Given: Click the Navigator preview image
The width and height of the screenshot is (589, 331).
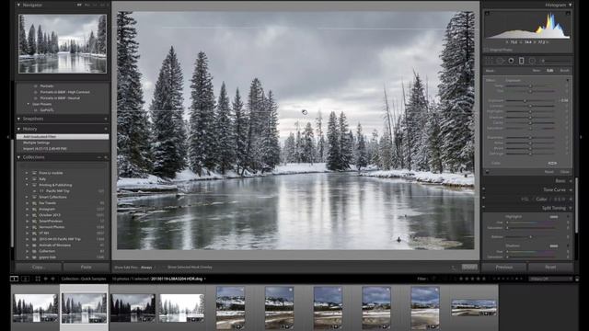Looking at the screenshot, I should 63,44.
